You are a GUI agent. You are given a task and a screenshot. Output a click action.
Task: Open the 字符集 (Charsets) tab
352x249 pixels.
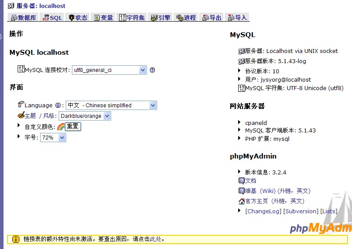point(132,17)
